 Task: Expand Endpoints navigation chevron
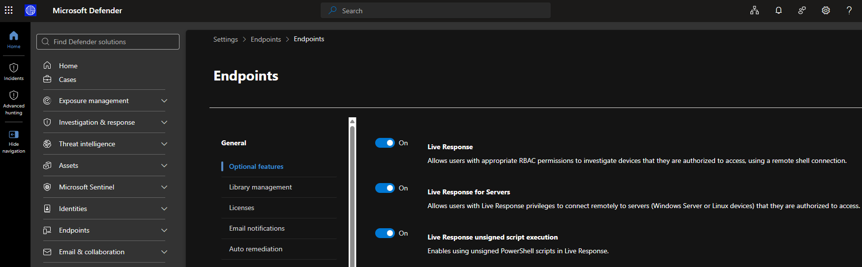pos(164,230)
